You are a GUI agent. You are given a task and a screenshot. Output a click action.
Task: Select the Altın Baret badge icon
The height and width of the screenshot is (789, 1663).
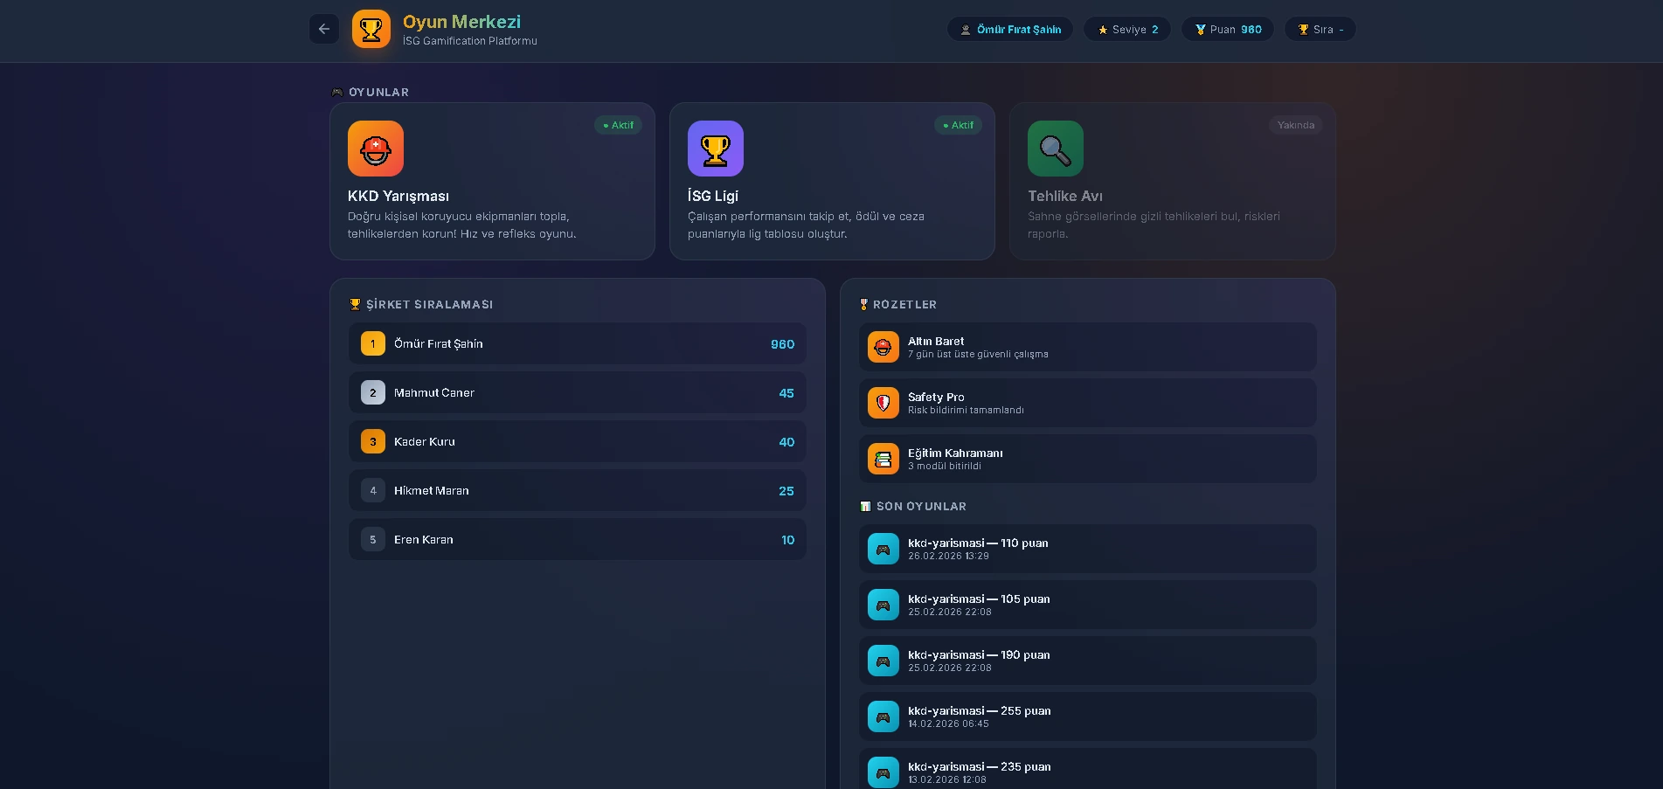coord(883,347)
